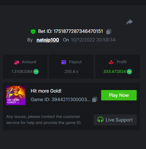Click the 255.4 x payout value
146x149 pixels.
point(71,71)
